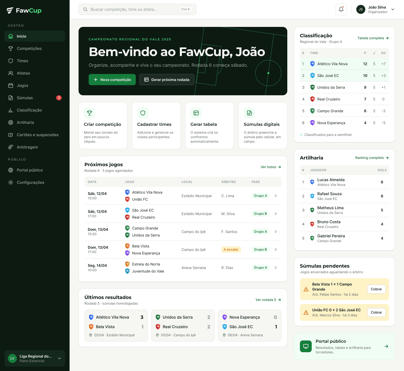The image size is (404, 371).
Task: Open Estrela do Norte vs Juventude chevron
Action: 276,268
